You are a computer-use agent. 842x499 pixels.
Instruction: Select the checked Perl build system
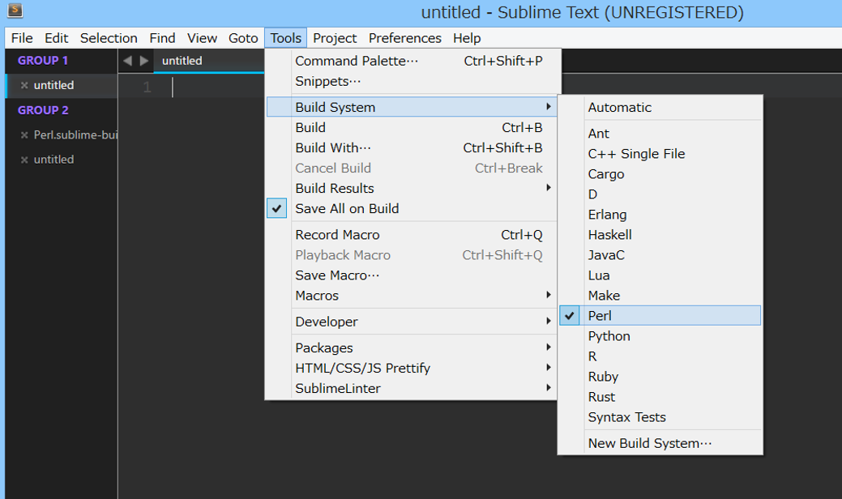(660, 315)
